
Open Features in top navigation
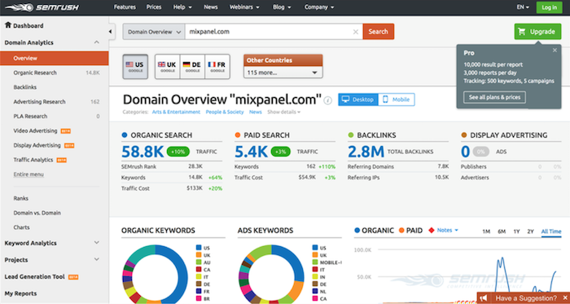click(125, 7)
